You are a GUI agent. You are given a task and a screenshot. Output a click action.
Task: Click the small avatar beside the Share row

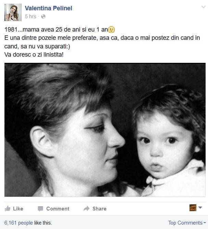[x=193, y=208]
